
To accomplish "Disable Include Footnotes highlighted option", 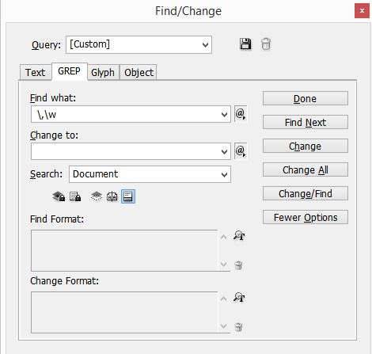I will (128, 196).
